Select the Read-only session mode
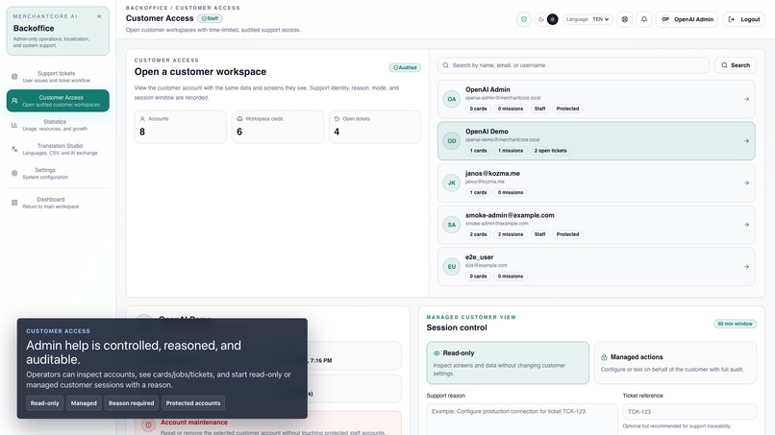 (508, 363)
